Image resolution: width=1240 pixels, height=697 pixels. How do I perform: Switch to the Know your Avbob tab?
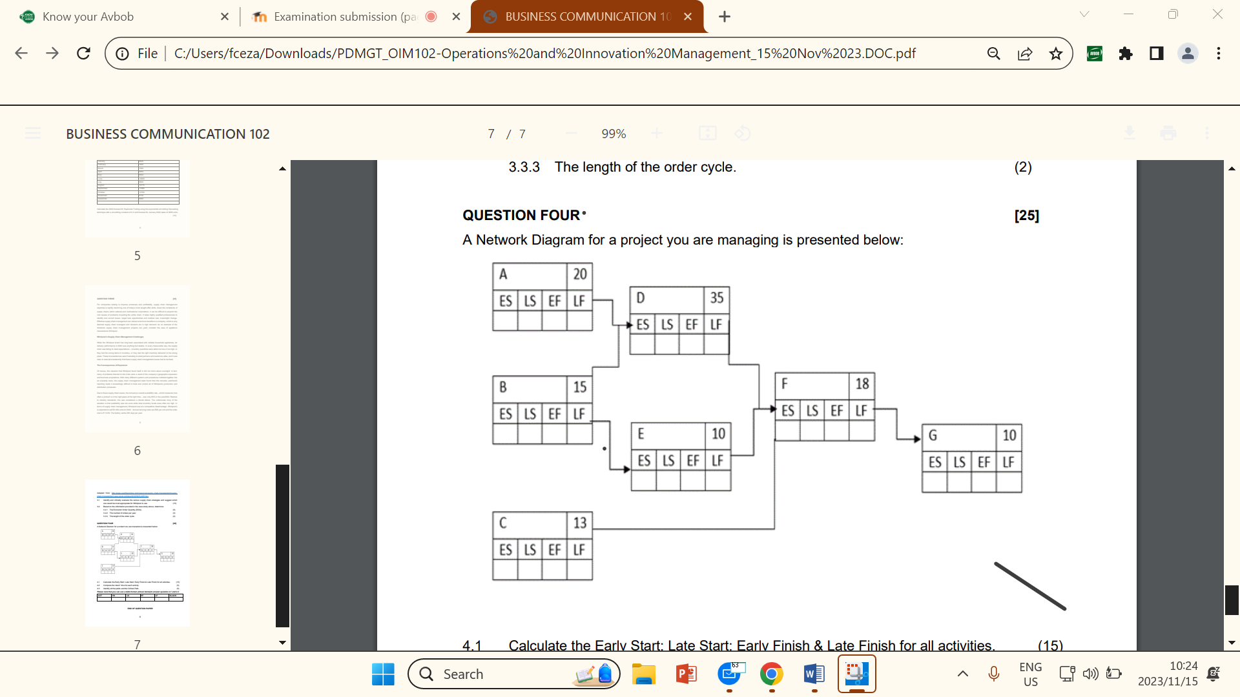pos(103,17)
